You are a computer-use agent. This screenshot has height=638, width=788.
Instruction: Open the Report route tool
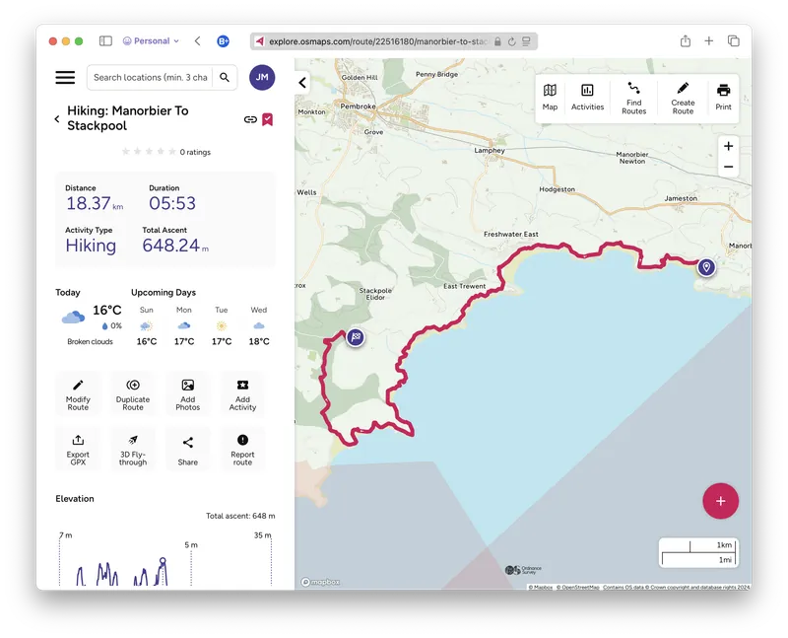tap(241, 449)
